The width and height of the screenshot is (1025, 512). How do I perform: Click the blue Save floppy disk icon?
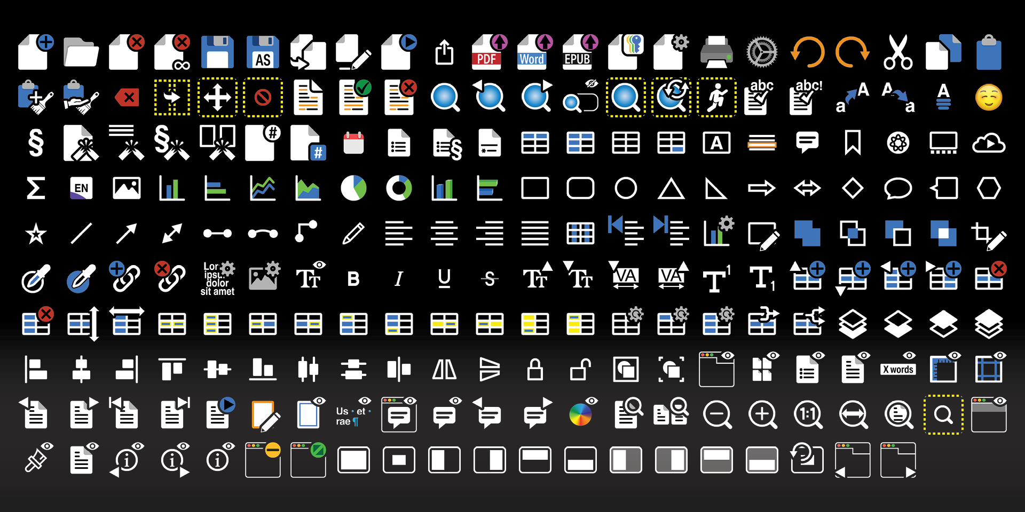[x=217, y=52]
